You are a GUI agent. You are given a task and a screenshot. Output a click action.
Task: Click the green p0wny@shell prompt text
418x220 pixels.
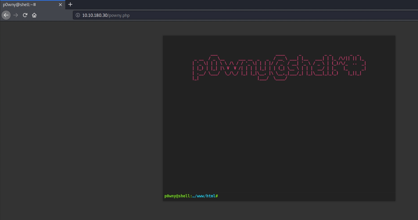point(177,196)
